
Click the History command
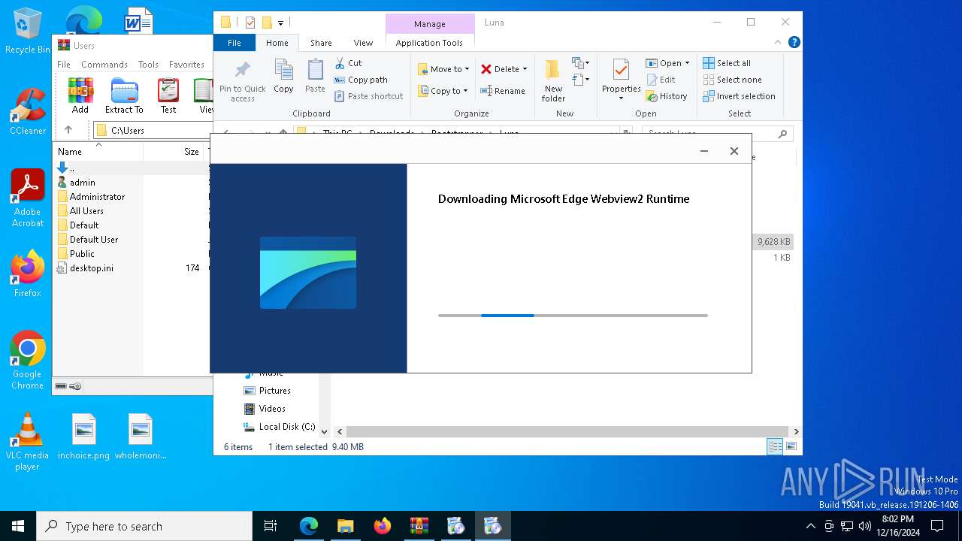[x=667, y=96]
